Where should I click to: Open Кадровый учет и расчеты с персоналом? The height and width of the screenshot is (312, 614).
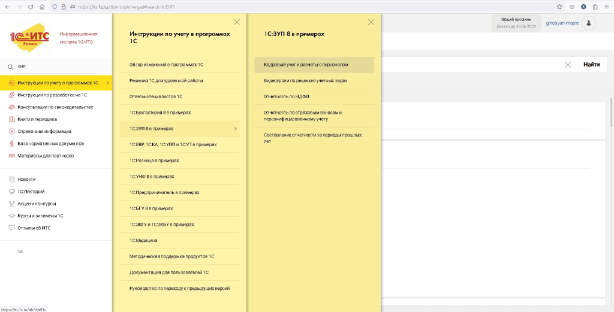tap(306, 64)
